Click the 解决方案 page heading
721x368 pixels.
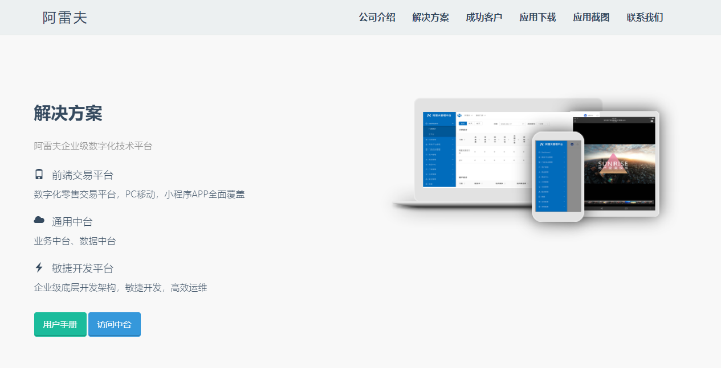coord(68,114)
